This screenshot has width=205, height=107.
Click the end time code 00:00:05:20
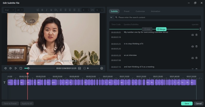coord(116,49)
